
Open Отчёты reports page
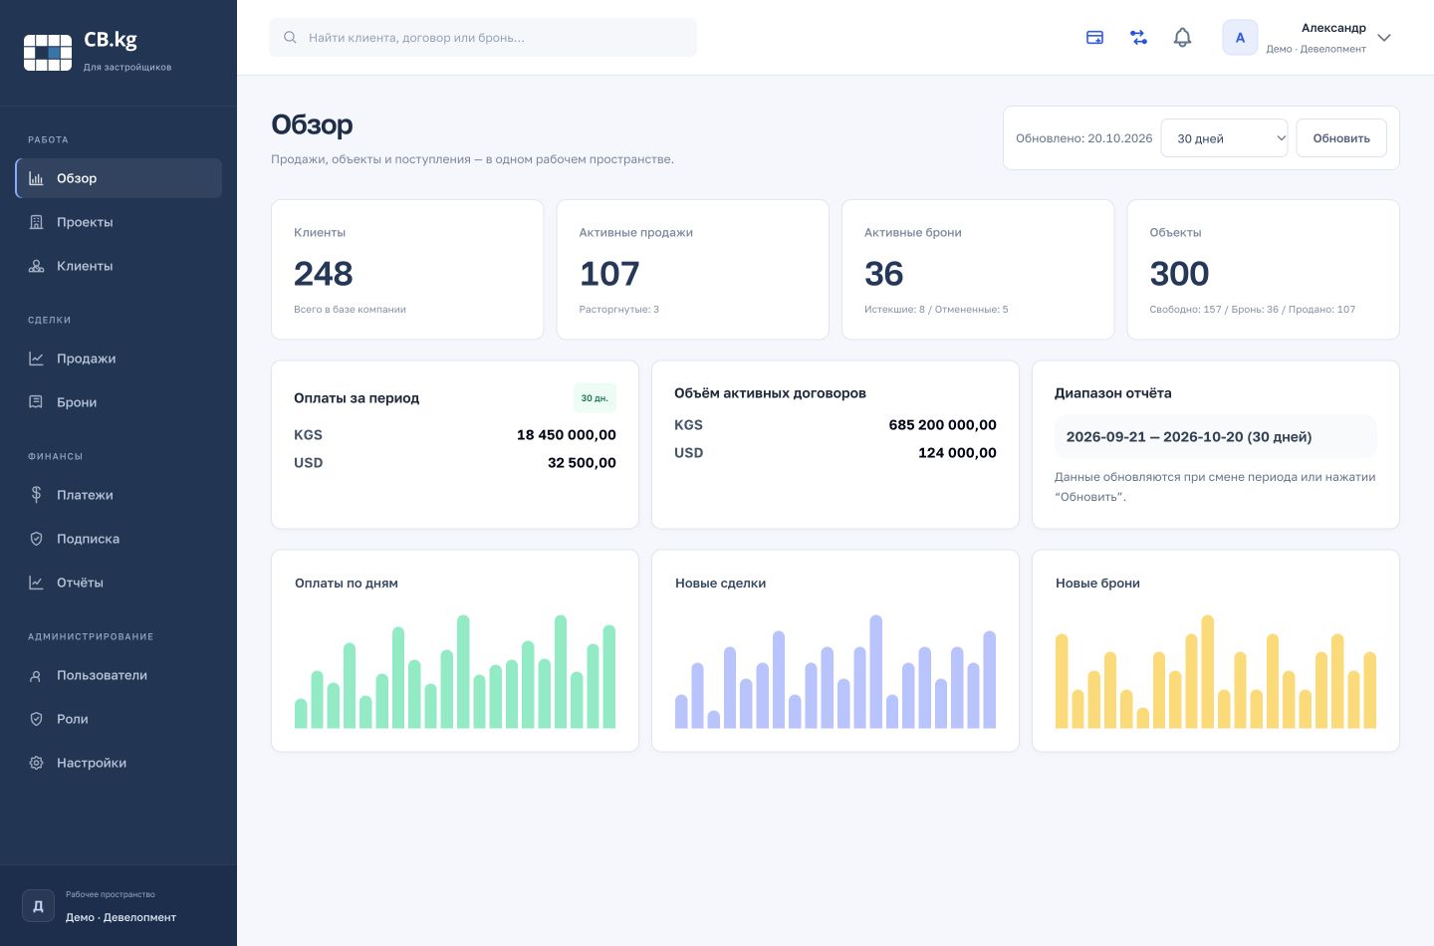pyautogui.click(x=119, y=583)
